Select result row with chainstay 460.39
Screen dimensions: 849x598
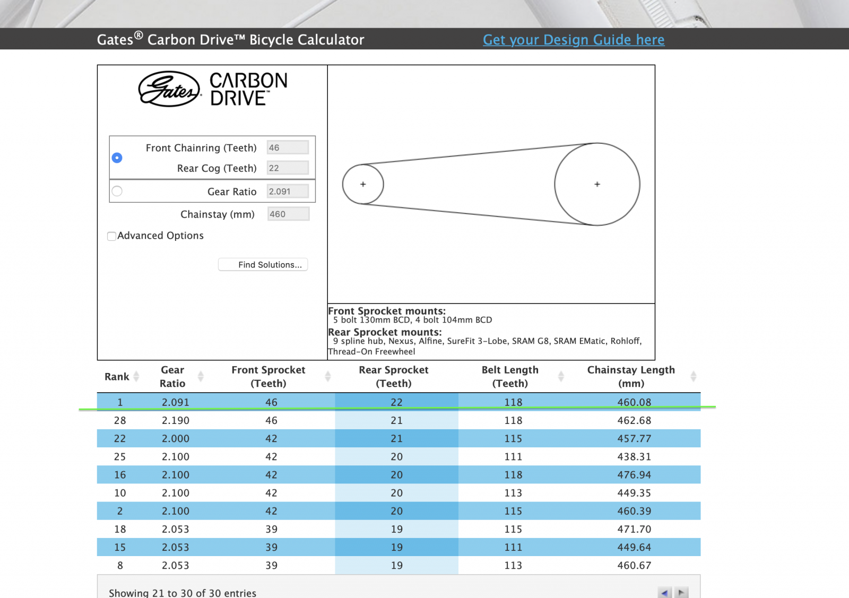[398, 511]
